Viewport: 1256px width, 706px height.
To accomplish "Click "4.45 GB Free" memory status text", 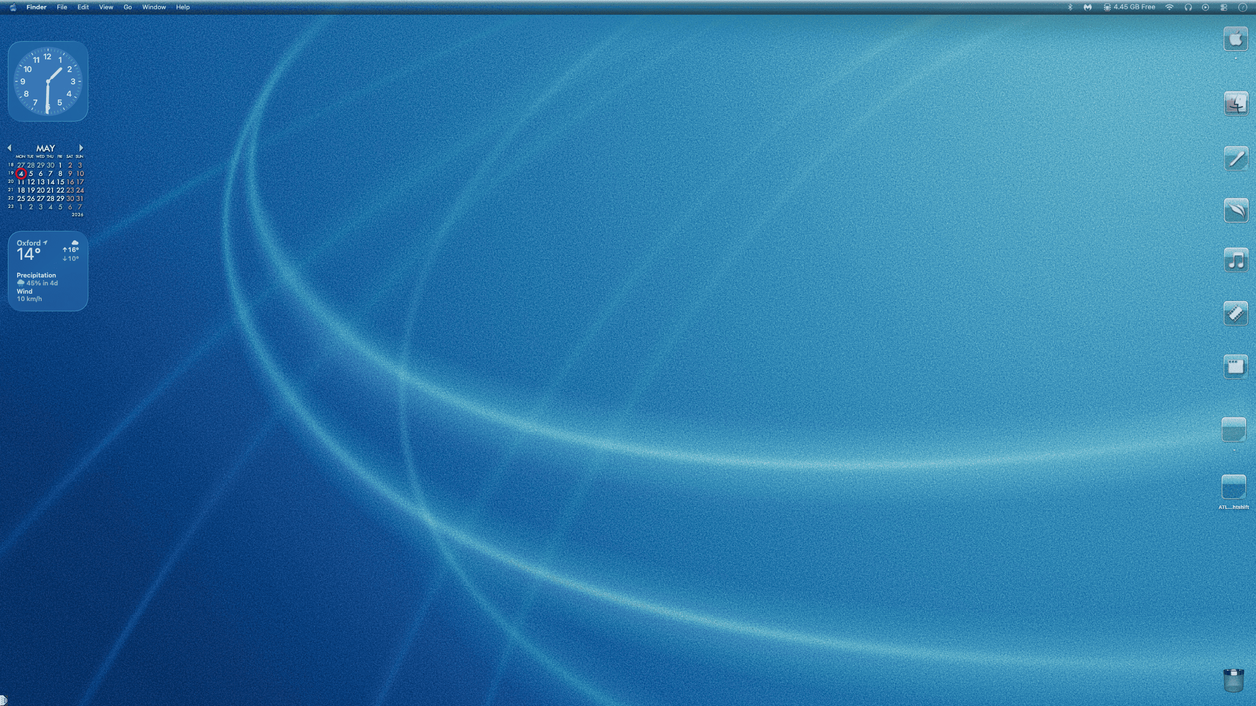I will click(1134, 7).
